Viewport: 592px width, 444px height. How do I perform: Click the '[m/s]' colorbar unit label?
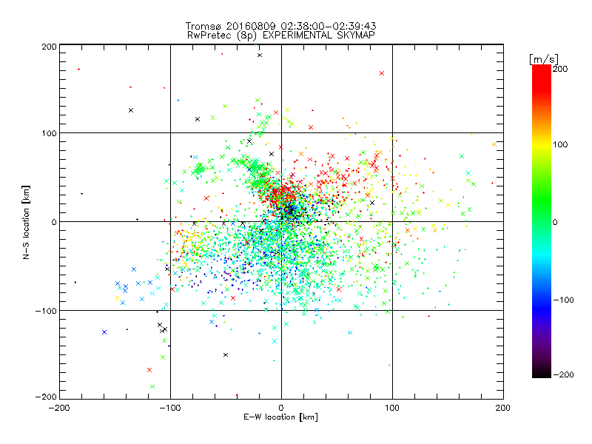pyautogui.click(x=544, y=59)
